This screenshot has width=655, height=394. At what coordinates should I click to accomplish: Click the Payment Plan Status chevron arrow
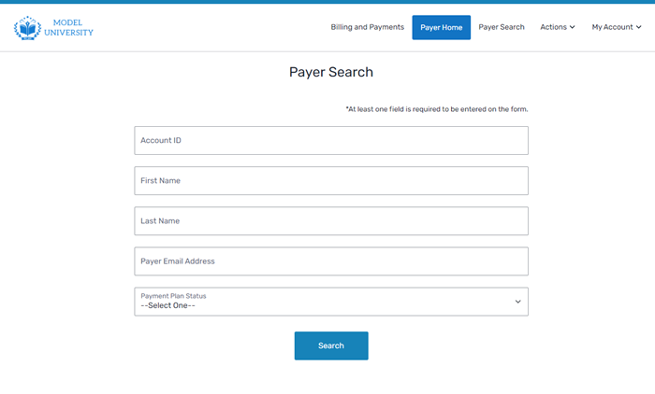pyautogui.click(x=517, y=302)
